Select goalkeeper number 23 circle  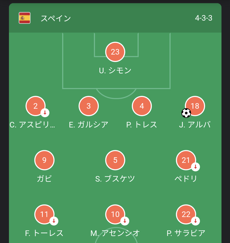point(115,52)
